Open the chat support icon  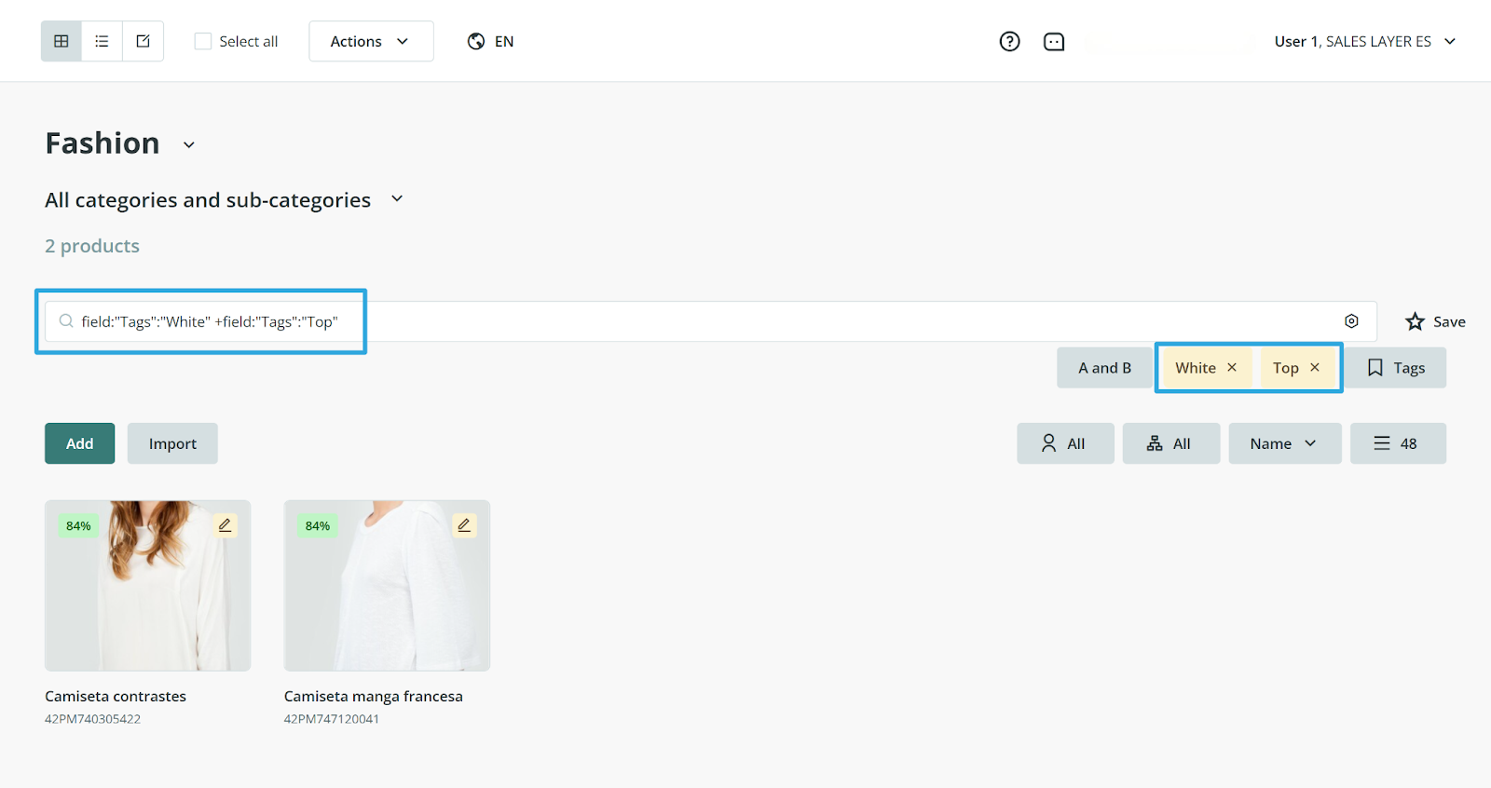tap(1054, 41)
